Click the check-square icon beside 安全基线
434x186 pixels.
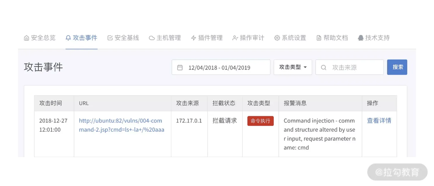pyautogui.click(x=110, y=38)
